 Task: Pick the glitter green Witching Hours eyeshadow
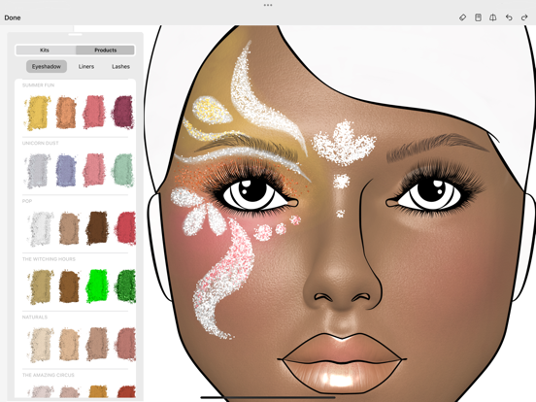(x=125, y=286)
